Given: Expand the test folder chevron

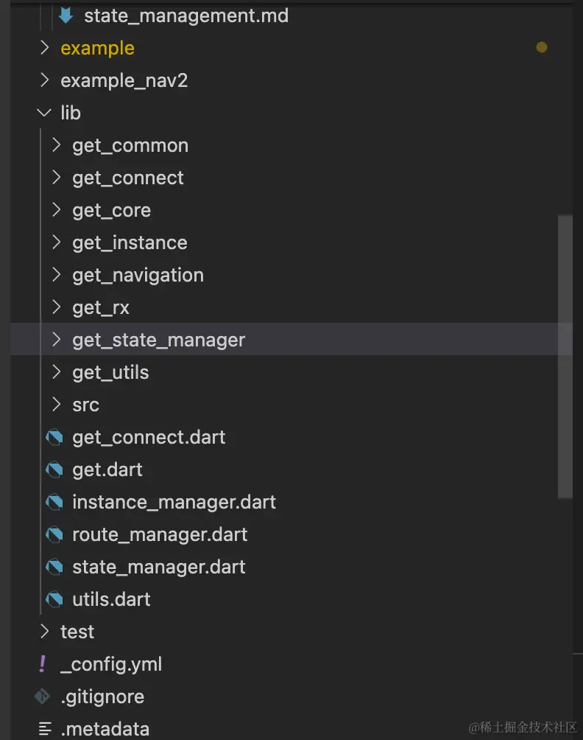Looking at the screenshot, I should click(x=44, y=632).
